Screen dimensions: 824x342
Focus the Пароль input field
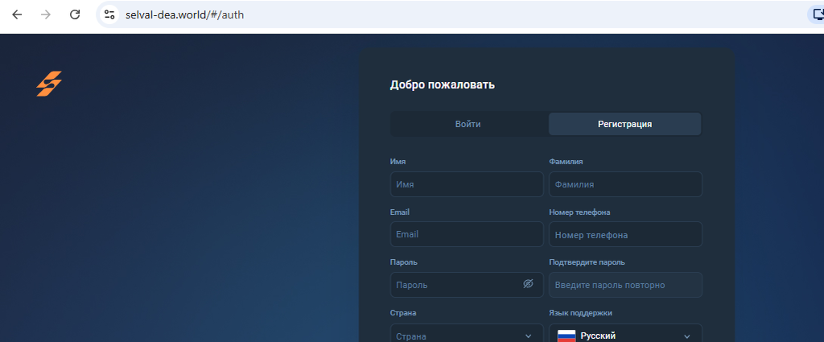click(467, 285)
